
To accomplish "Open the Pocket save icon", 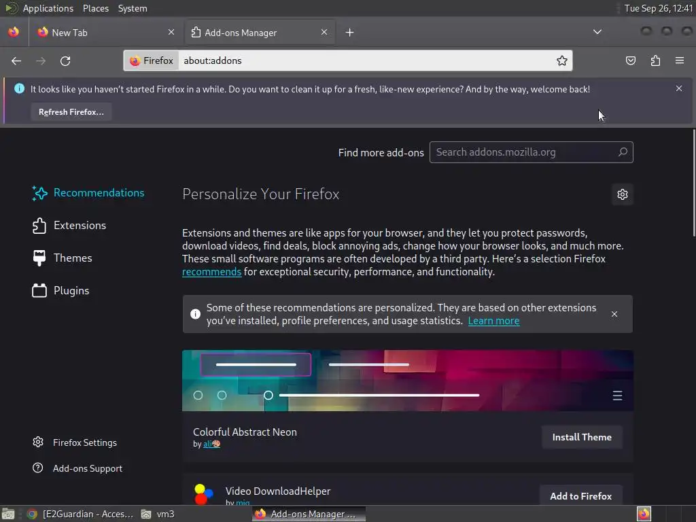I will click(631, 60).
